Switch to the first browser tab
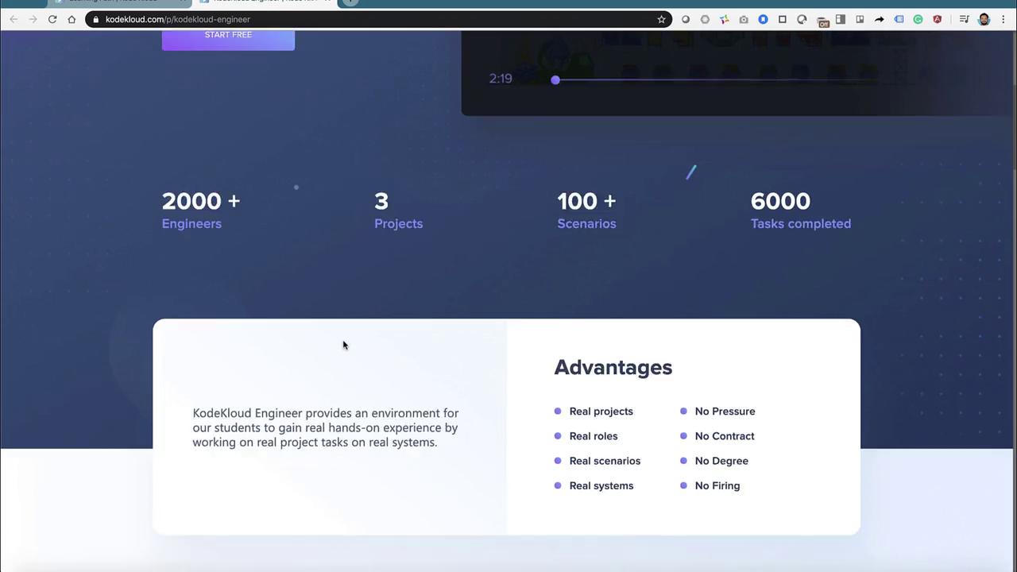Screen dimensions: 1017x572 click(119, 2)
